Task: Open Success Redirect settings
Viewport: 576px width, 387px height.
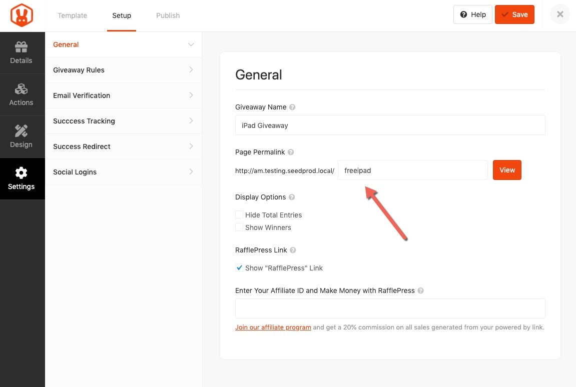Action: pyautogui.click(x=124, y=146)
